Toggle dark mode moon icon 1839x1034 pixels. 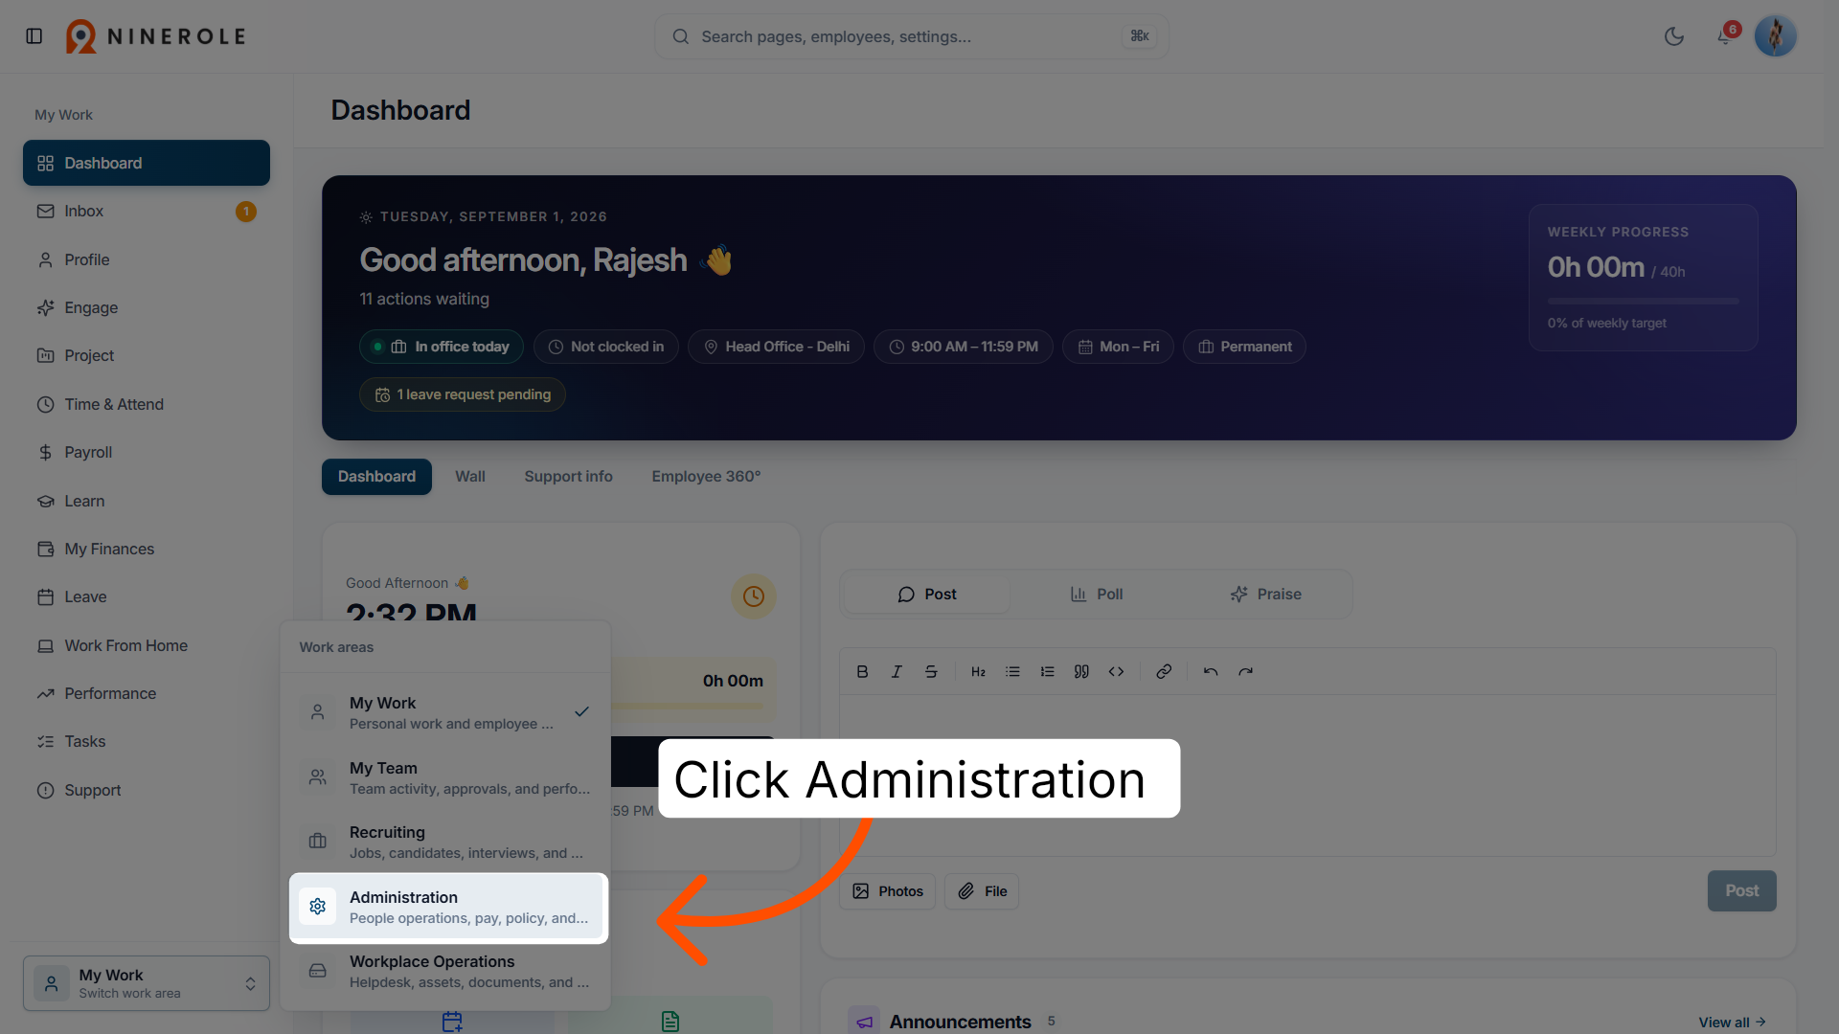1674,36
